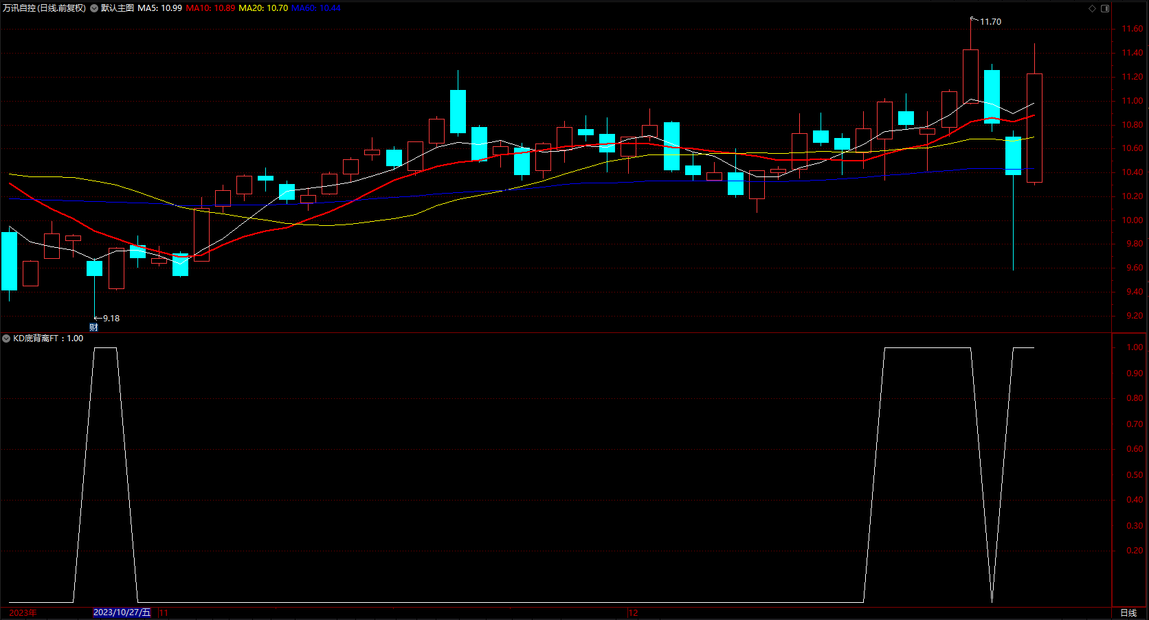
Task: Click the MA20: 10.70 indicator value
Action: (263, 8)
